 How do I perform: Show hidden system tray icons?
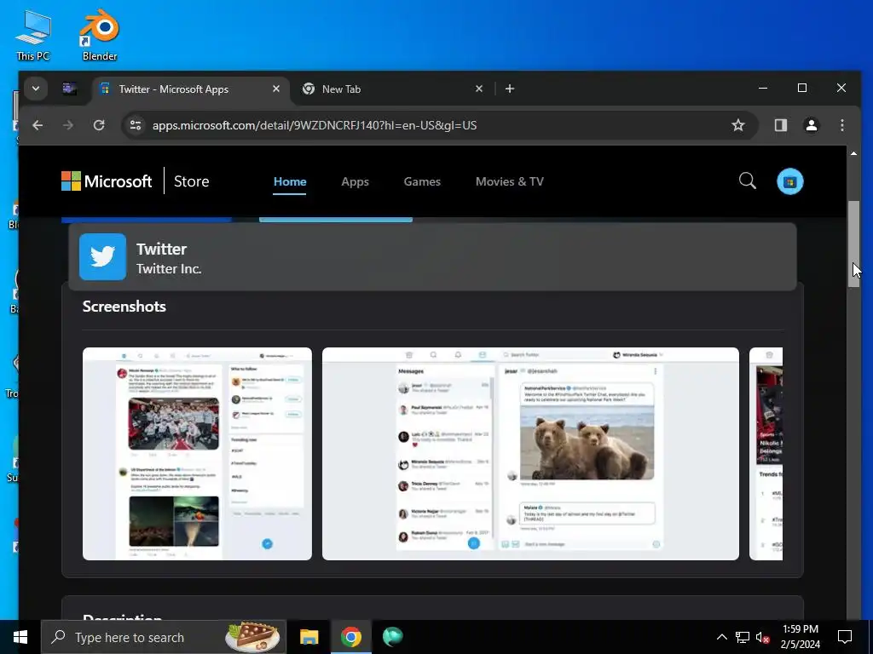click(x=721, y=637)
